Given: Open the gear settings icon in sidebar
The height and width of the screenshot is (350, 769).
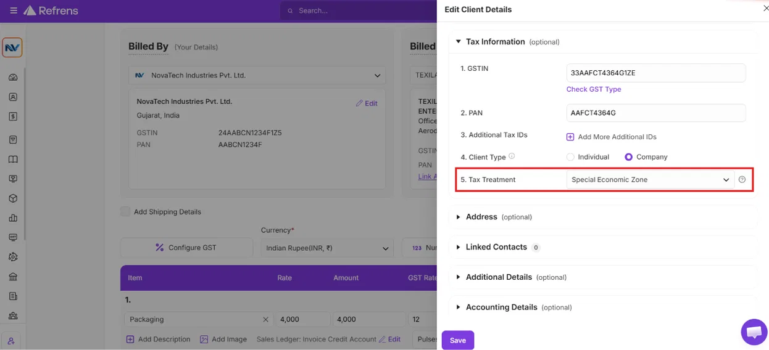Looking at the screenshot, I should [x=13, y=257].
